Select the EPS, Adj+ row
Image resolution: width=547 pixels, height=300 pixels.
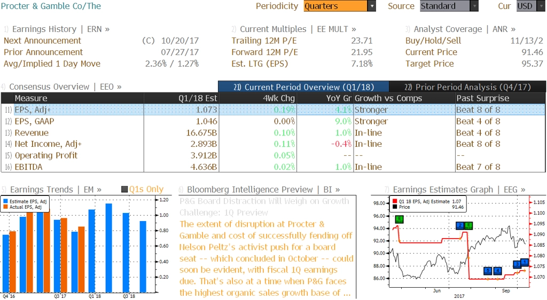(x=273, y=110)
